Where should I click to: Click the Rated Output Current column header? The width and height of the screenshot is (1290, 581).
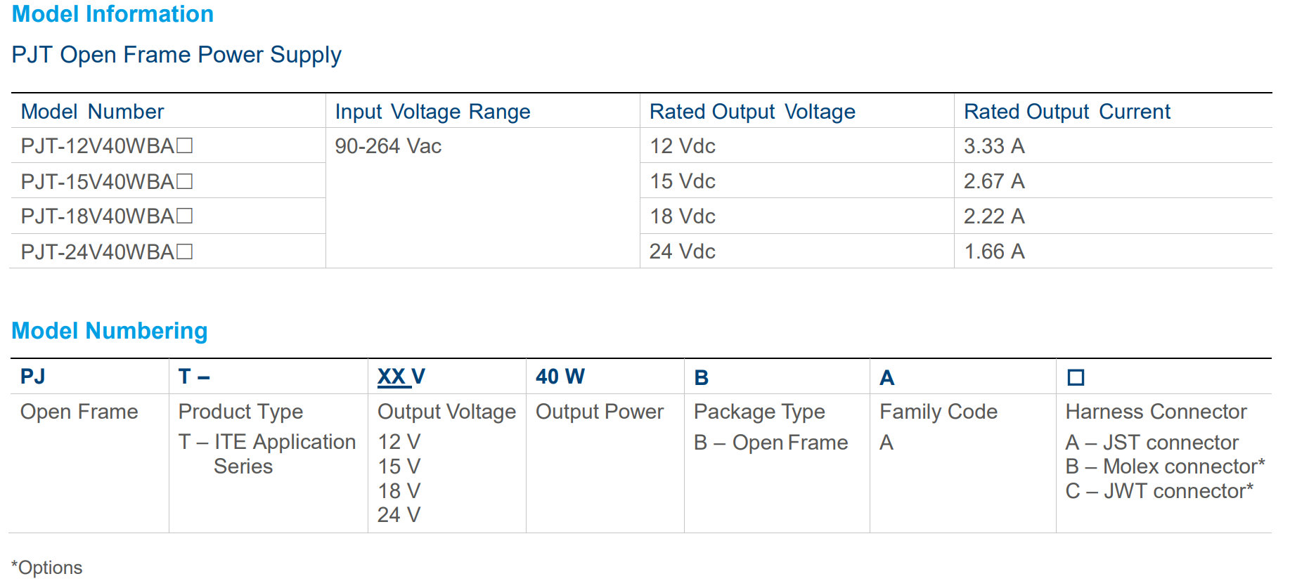[x=1066, y=112]
